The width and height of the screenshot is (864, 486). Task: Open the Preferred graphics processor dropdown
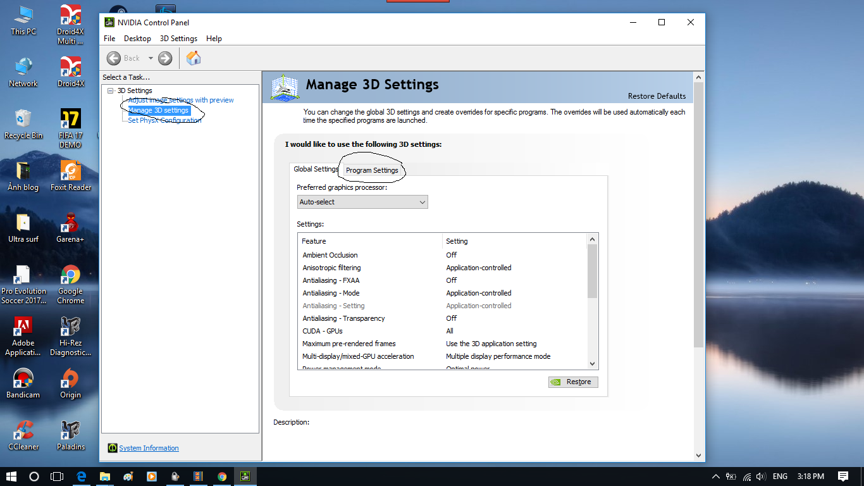click(x=362, y=202)
